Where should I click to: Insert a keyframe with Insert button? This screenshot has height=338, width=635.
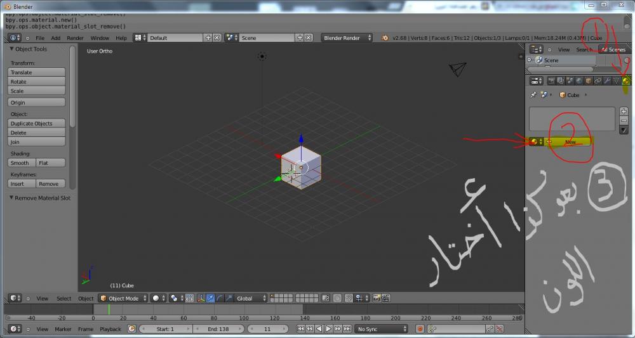tap(22, 184)
